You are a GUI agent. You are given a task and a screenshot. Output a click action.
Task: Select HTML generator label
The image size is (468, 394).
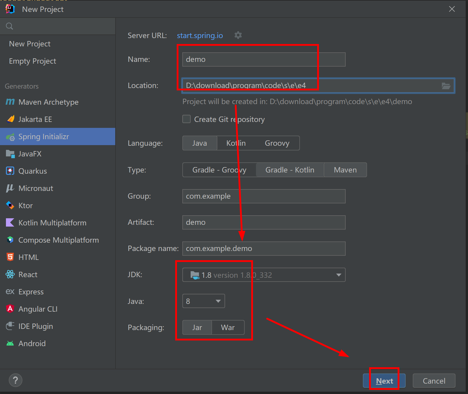29,257
